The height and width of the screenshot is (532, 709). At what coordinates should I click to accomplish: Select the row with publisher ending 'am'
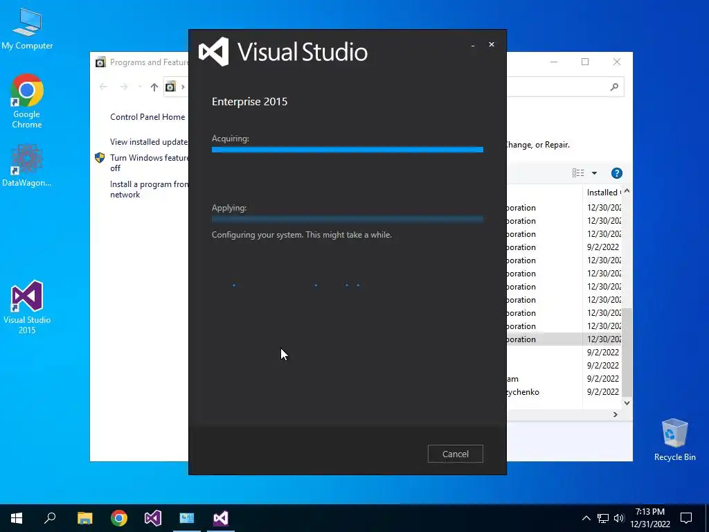(x=564, y=379)
